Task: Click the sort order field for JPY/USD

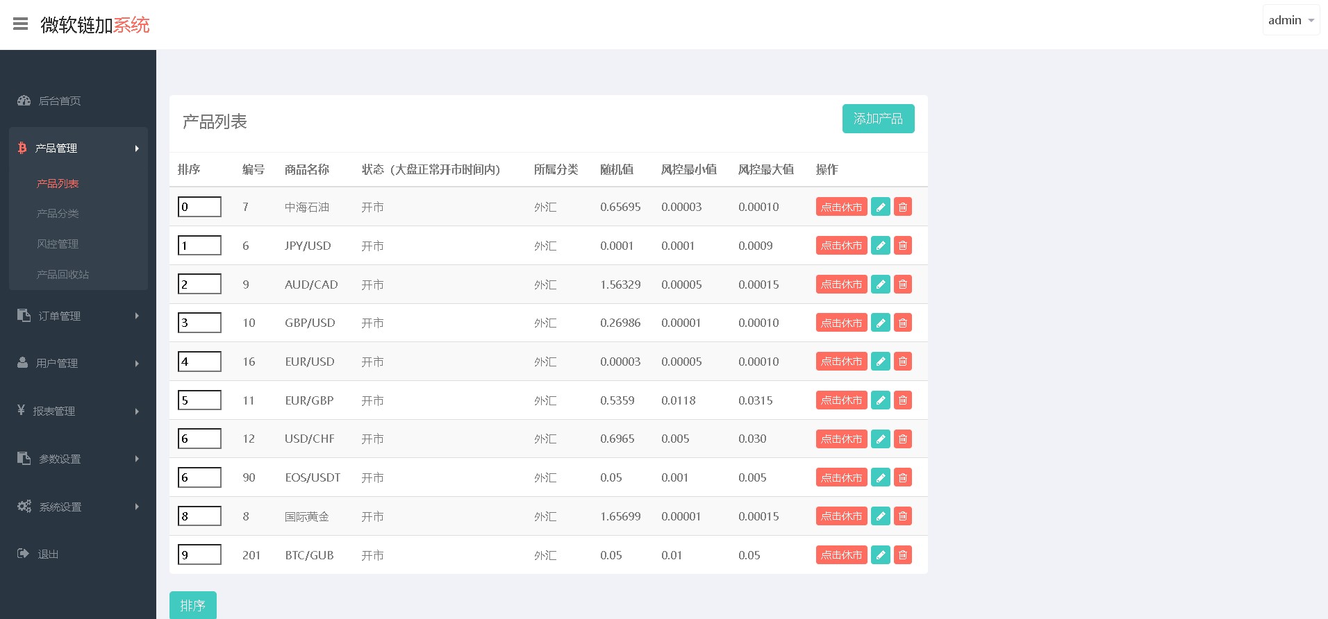Action: (199, 246)
